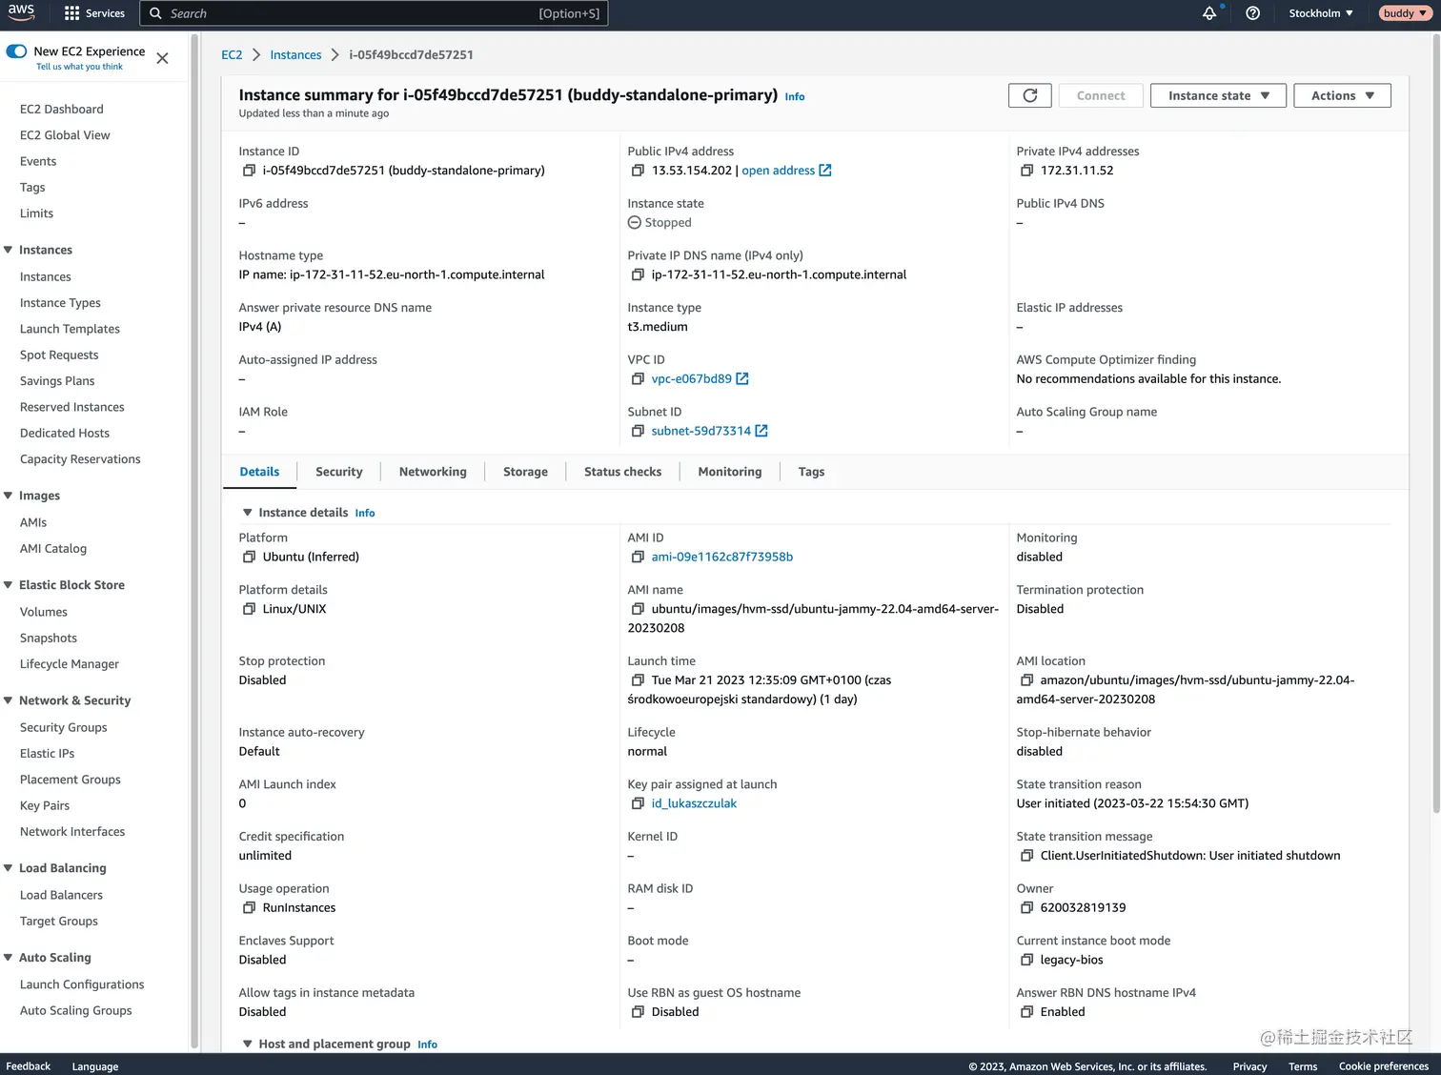Screen dimensions: 1441x1075
Task: Open EC2 Dashboard in sidebar
Action: pos(62,110)
